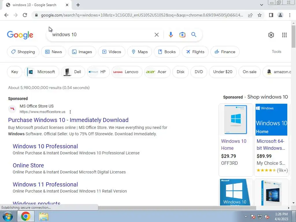Reload the page with refresh icon
Screen dimensions: 296x222
click(x=25, y=15)
